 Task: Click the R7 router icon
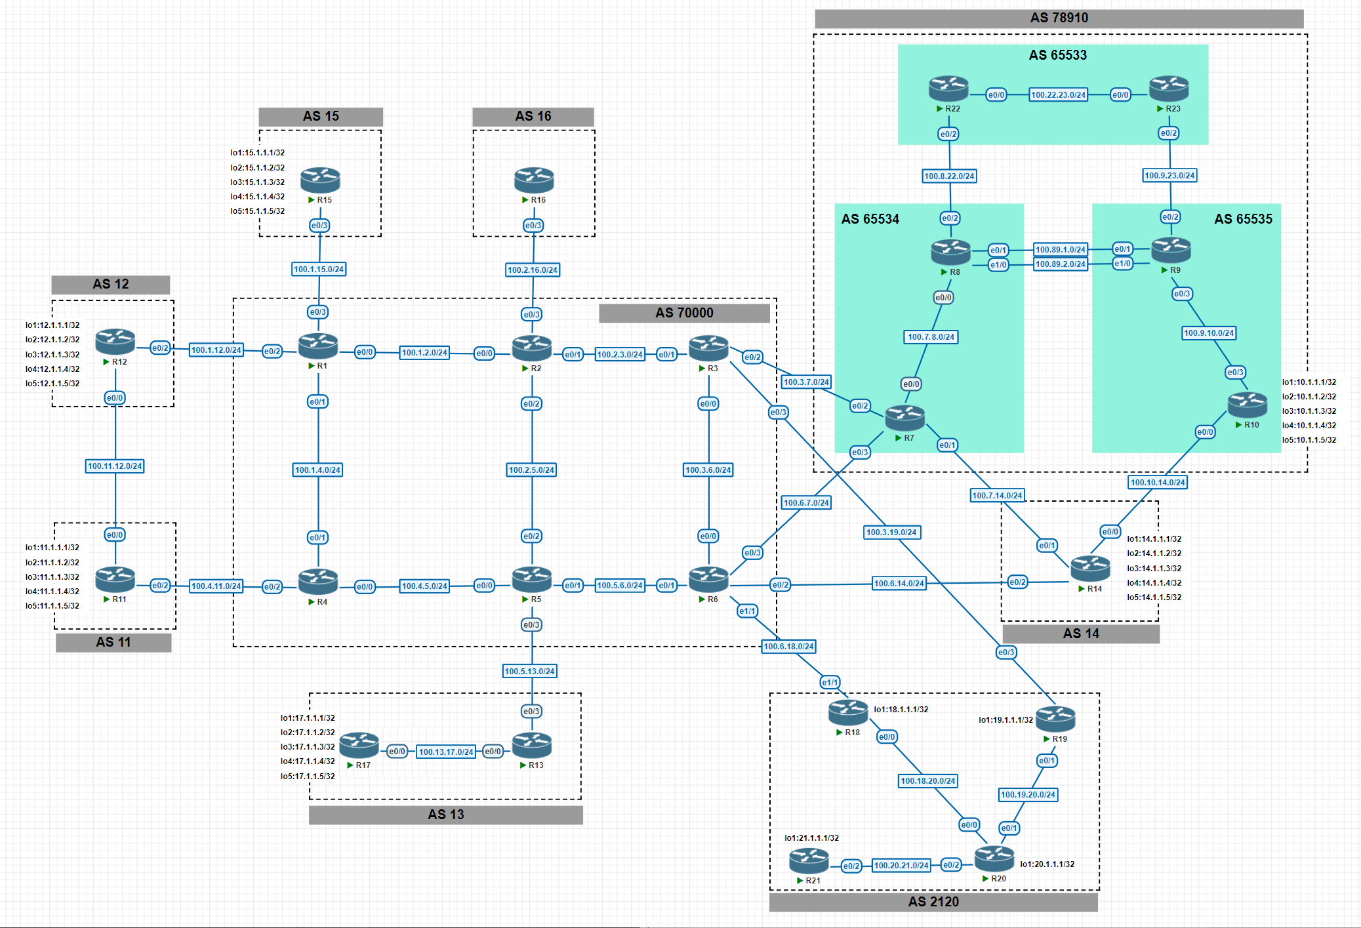pyautogui.click(x=905, y=418)
